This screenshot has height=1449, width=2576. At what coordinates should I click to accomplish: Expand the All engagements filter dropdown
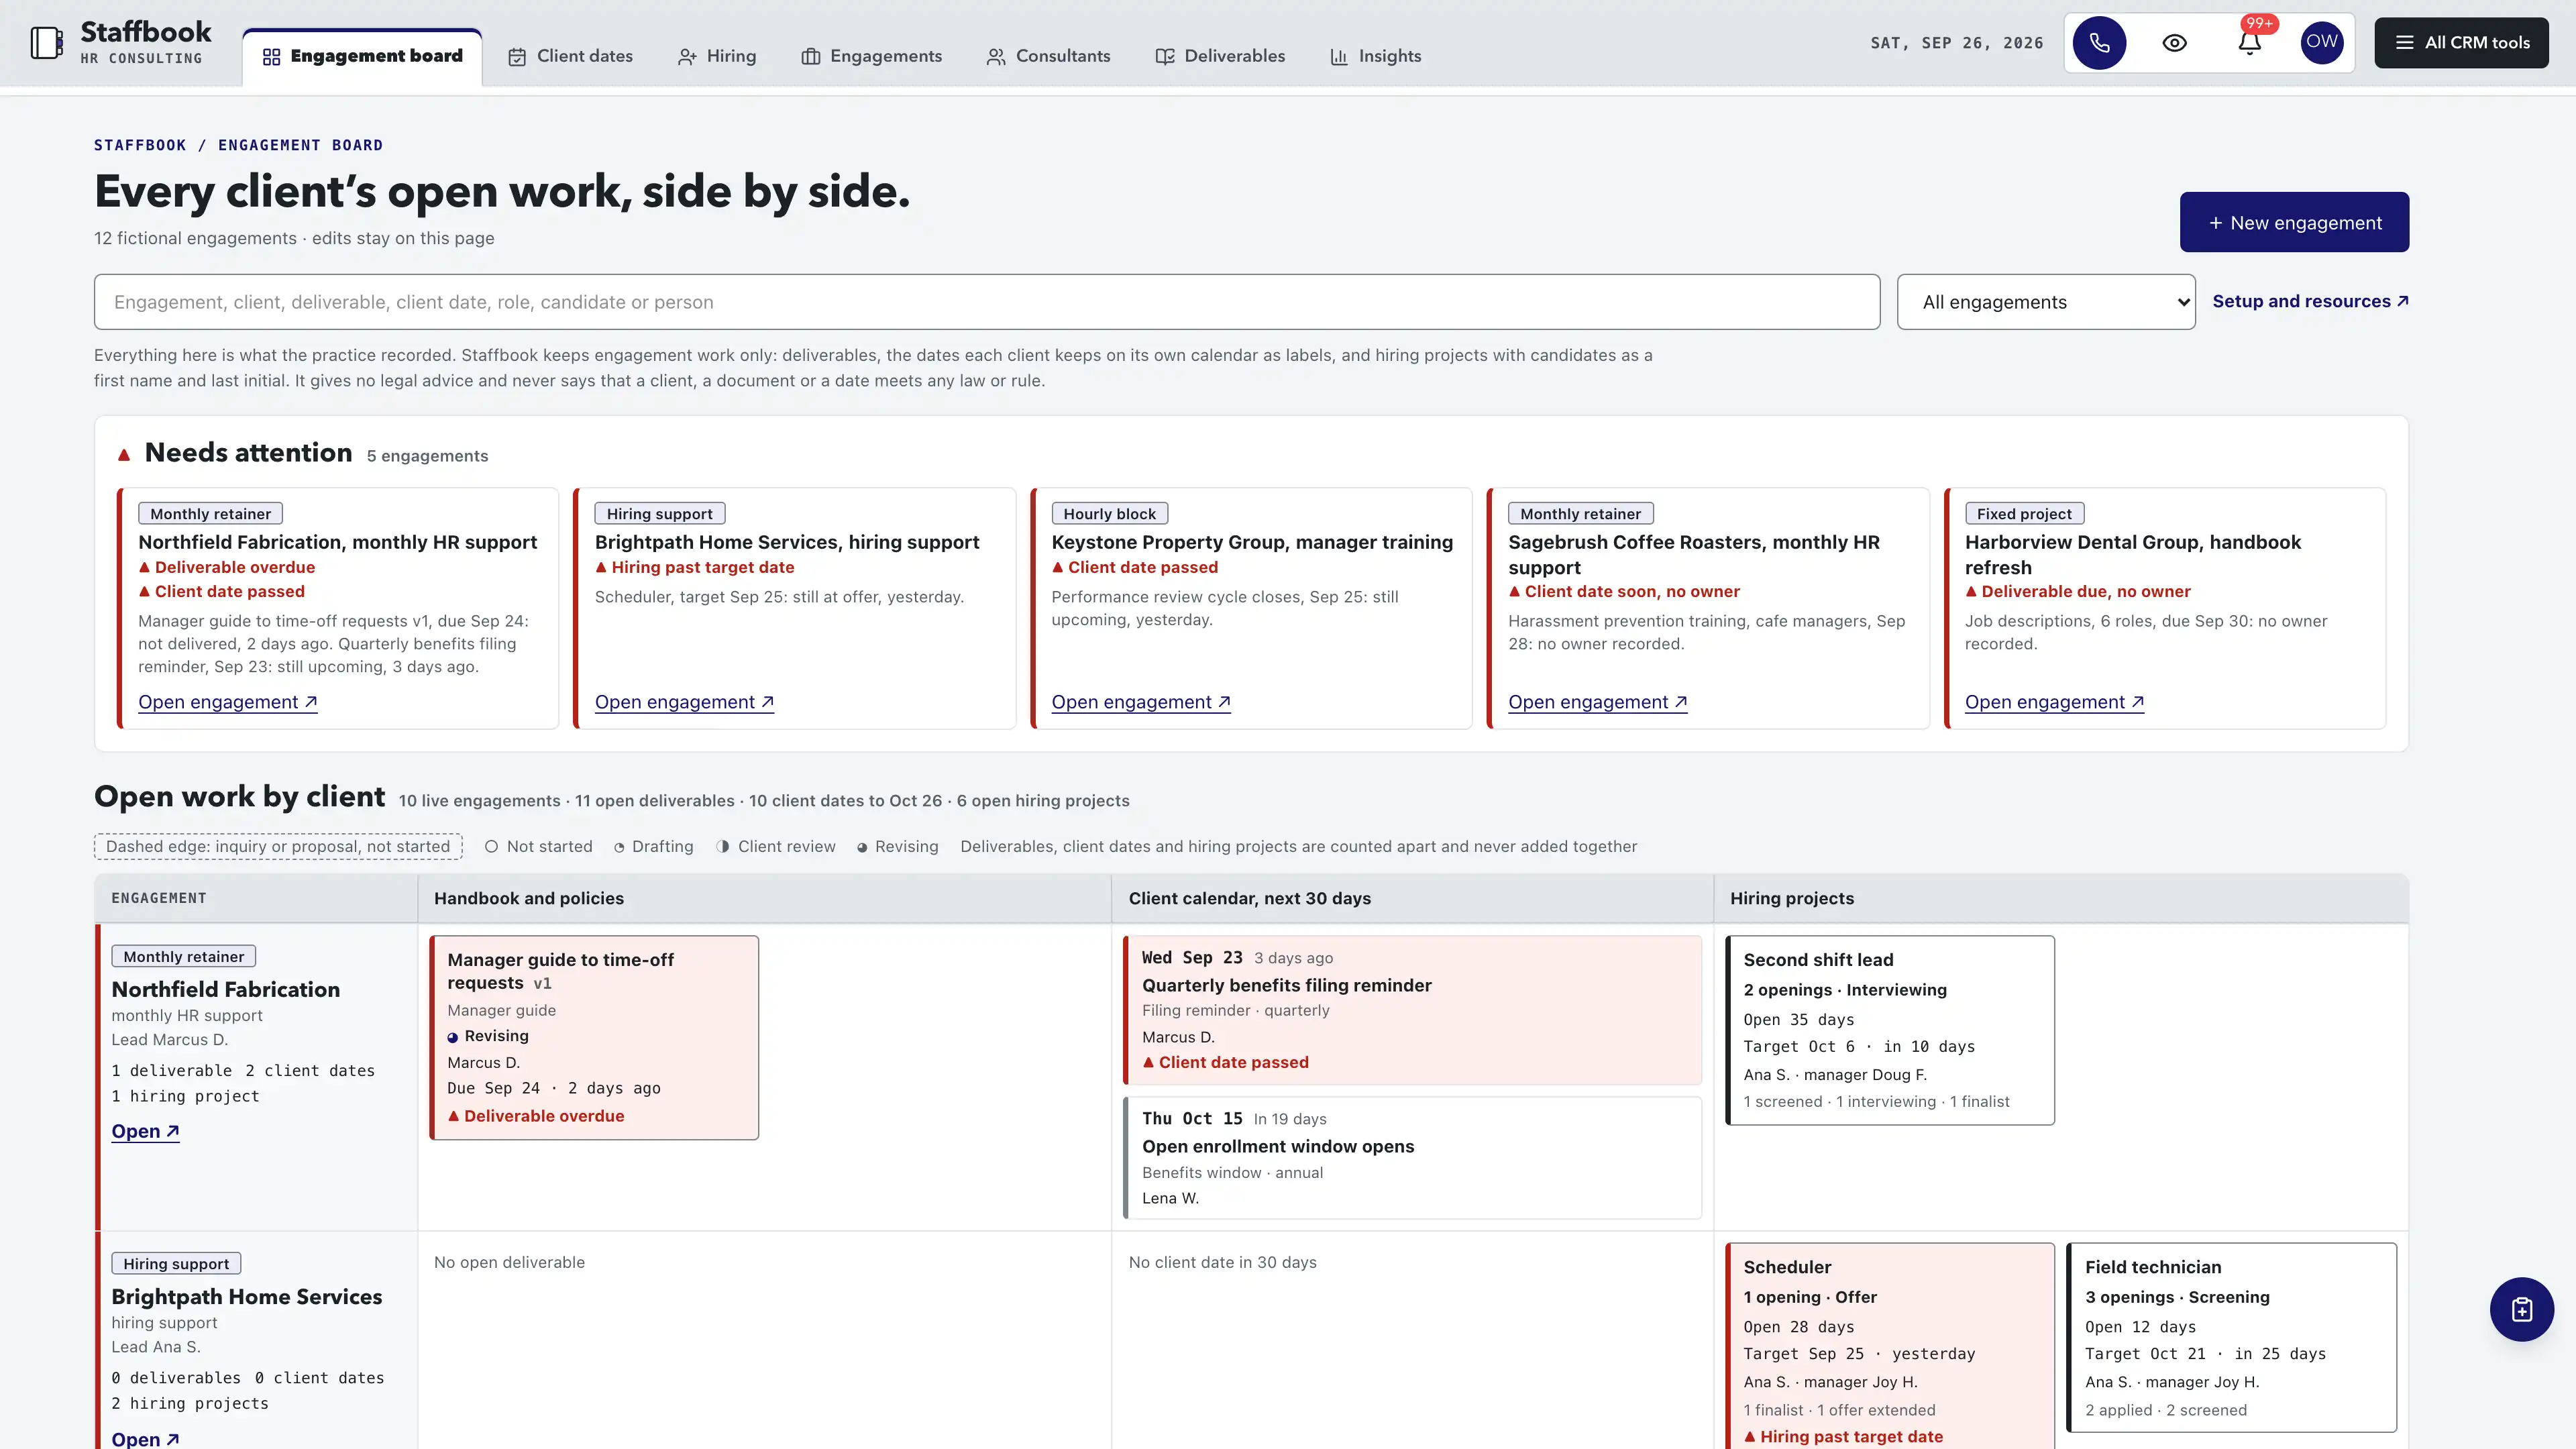[x=2046, y=302]
